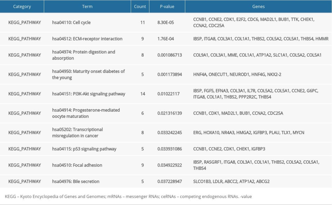Select the HNF4A gene entry
332x205 pixels.
coord(201,75)
